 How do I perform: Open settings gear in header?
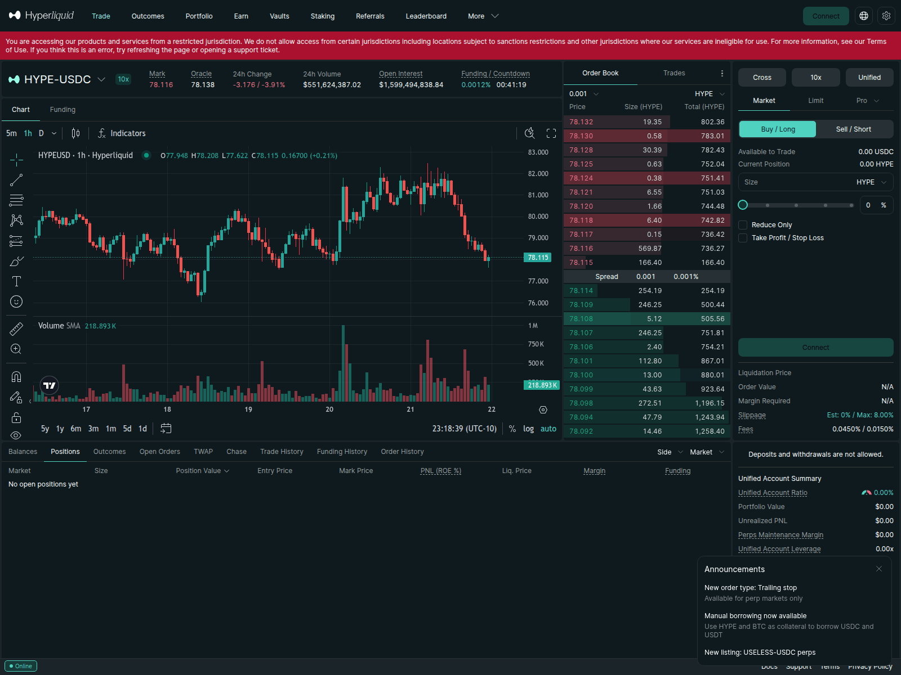pyautogui.click(x=886, y=16)
